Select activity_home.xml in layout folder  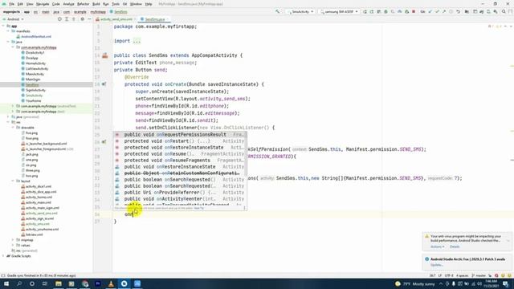coord(39,197)
